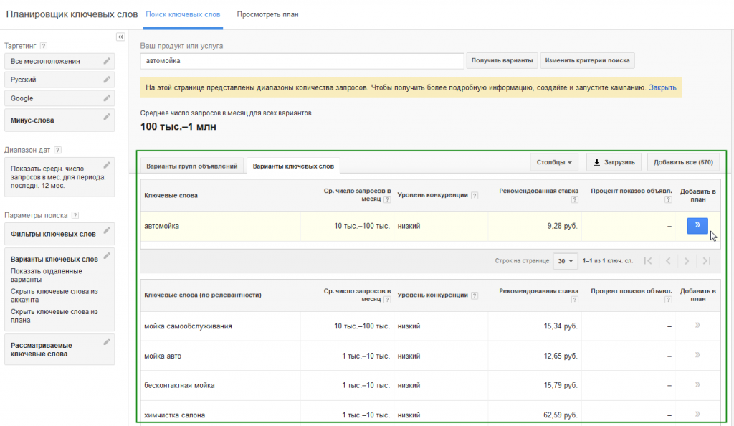Click 'Добавить все (570)' button
This screenshot has height=426, width=734.
pyautogui.click(x=683, y=162)
